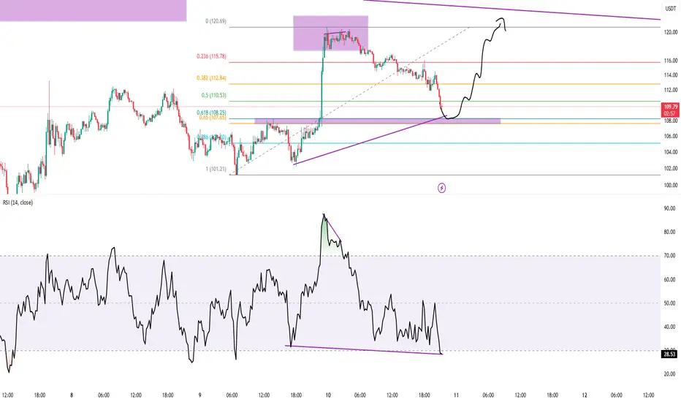Click date label 8 on time axis
The image size is (681, 402).
coord(72,395)
